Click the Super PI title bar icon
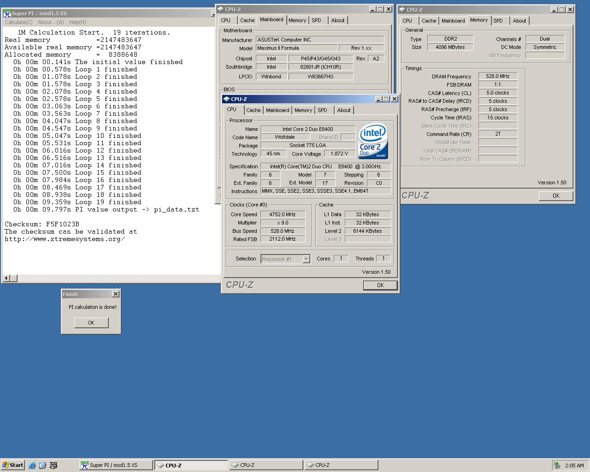The height and width of the screenshot is (472, 590). click(7, 13)
